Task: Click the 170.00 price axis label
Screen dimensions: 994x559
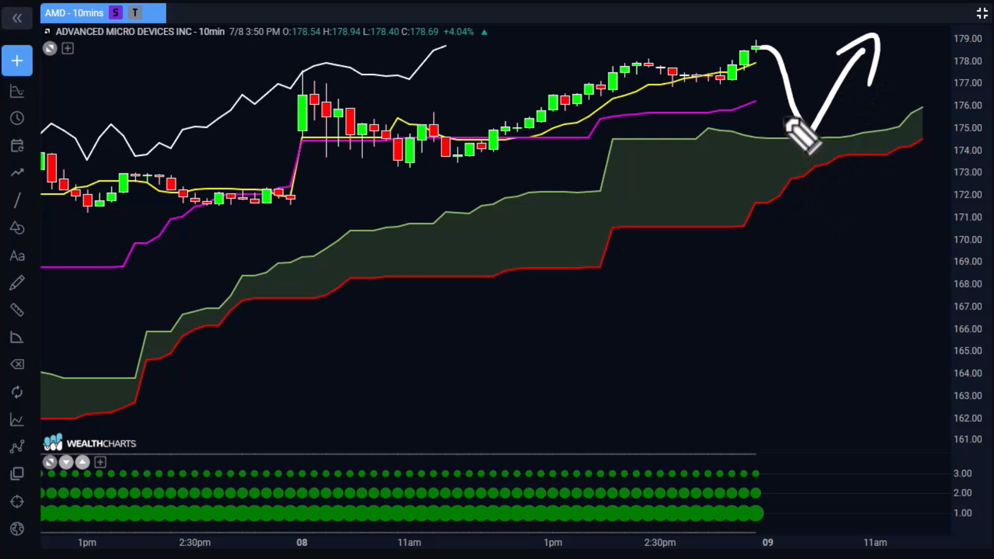Action: click(968, 240)
